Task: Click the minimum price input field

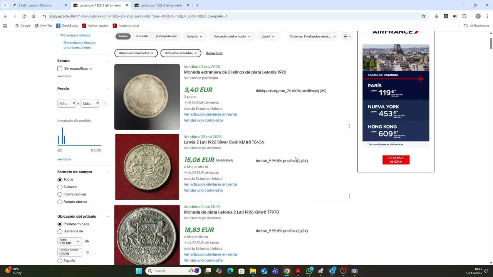Action: [66, 103]
